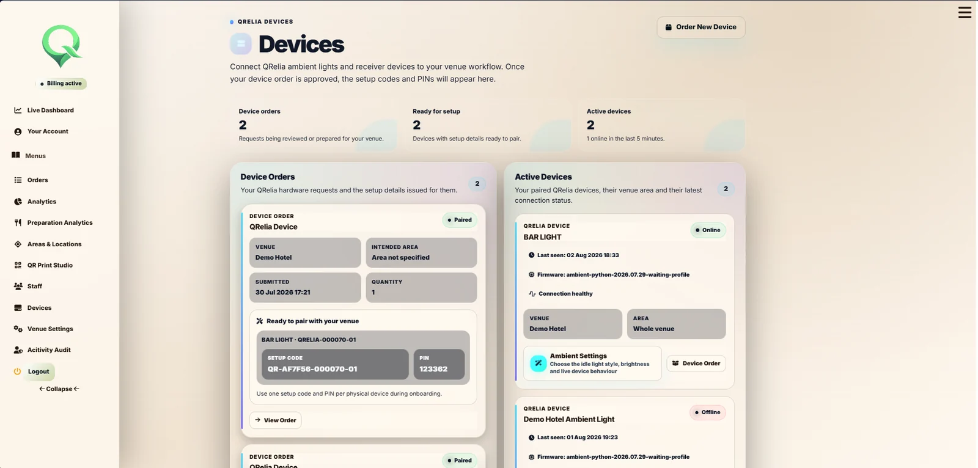Viewport: 978px width, 468px height.
Task: Click the Online status badge on BAR LIGHT
Action: pyautogui.click(x=708, y=230)
